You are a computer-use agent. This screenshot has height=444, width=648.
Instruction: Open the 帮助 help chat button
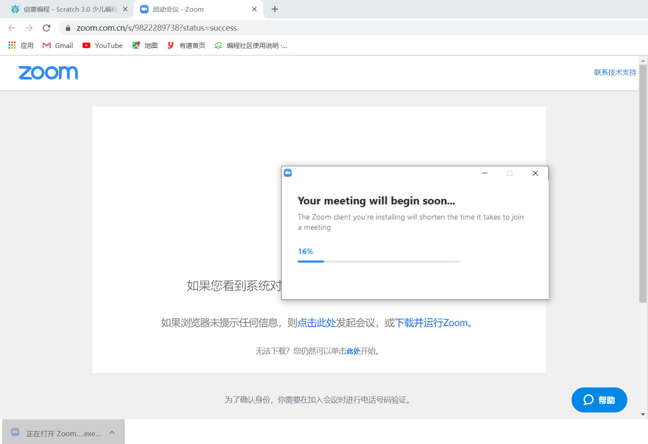[x=599, y=400]
